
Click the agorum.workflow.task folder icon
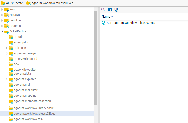[11, 119]
